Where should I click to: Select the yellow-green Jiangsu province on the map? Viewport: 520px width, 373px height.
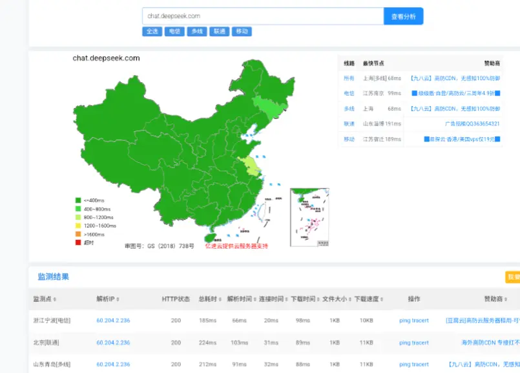click(x=251, y=167)
